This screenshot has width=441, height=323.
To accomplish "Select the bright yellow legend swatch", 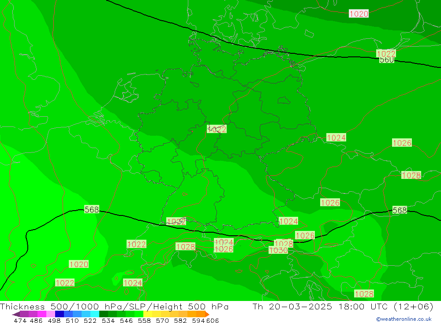I will (x=148, y=314).
